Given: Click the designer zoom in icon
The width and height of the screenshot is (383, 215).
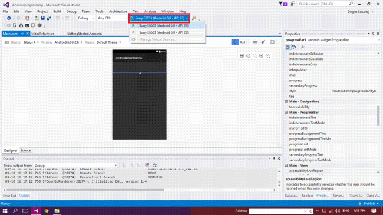Looking at the screenshot, I should (x=262, y=56).
